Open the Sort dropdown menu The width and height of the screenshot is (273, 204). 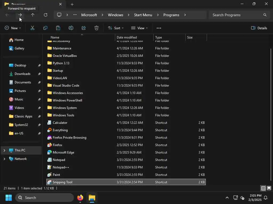(116, 28)
